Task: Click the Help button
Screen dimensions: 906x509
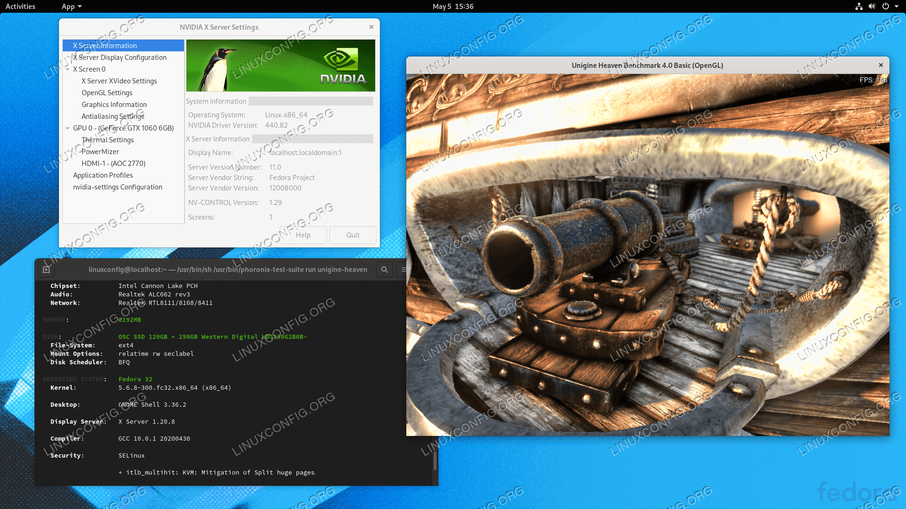Action: point(303,235)
